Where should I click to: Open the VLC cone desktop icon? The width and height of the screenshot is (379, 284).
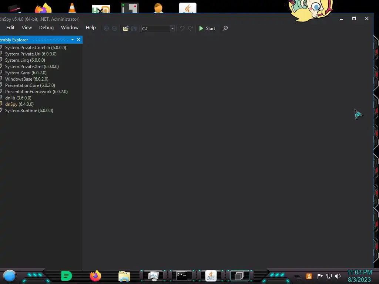[72, 8]
